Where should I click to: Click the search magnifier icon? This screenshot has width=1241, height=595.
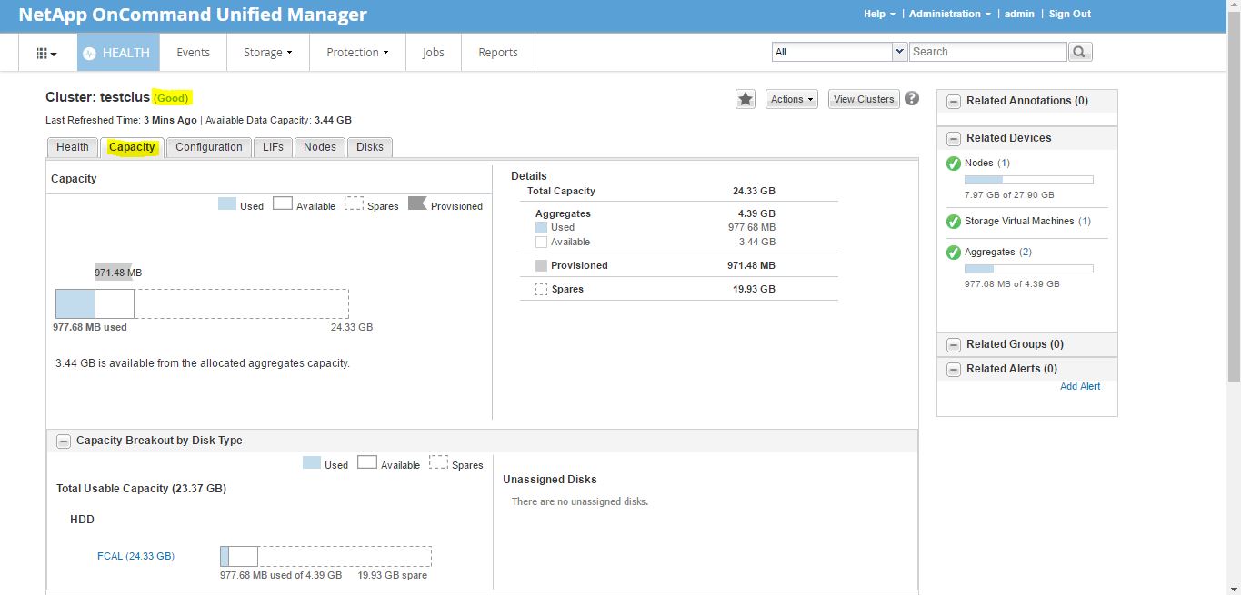coord(1079,52)
